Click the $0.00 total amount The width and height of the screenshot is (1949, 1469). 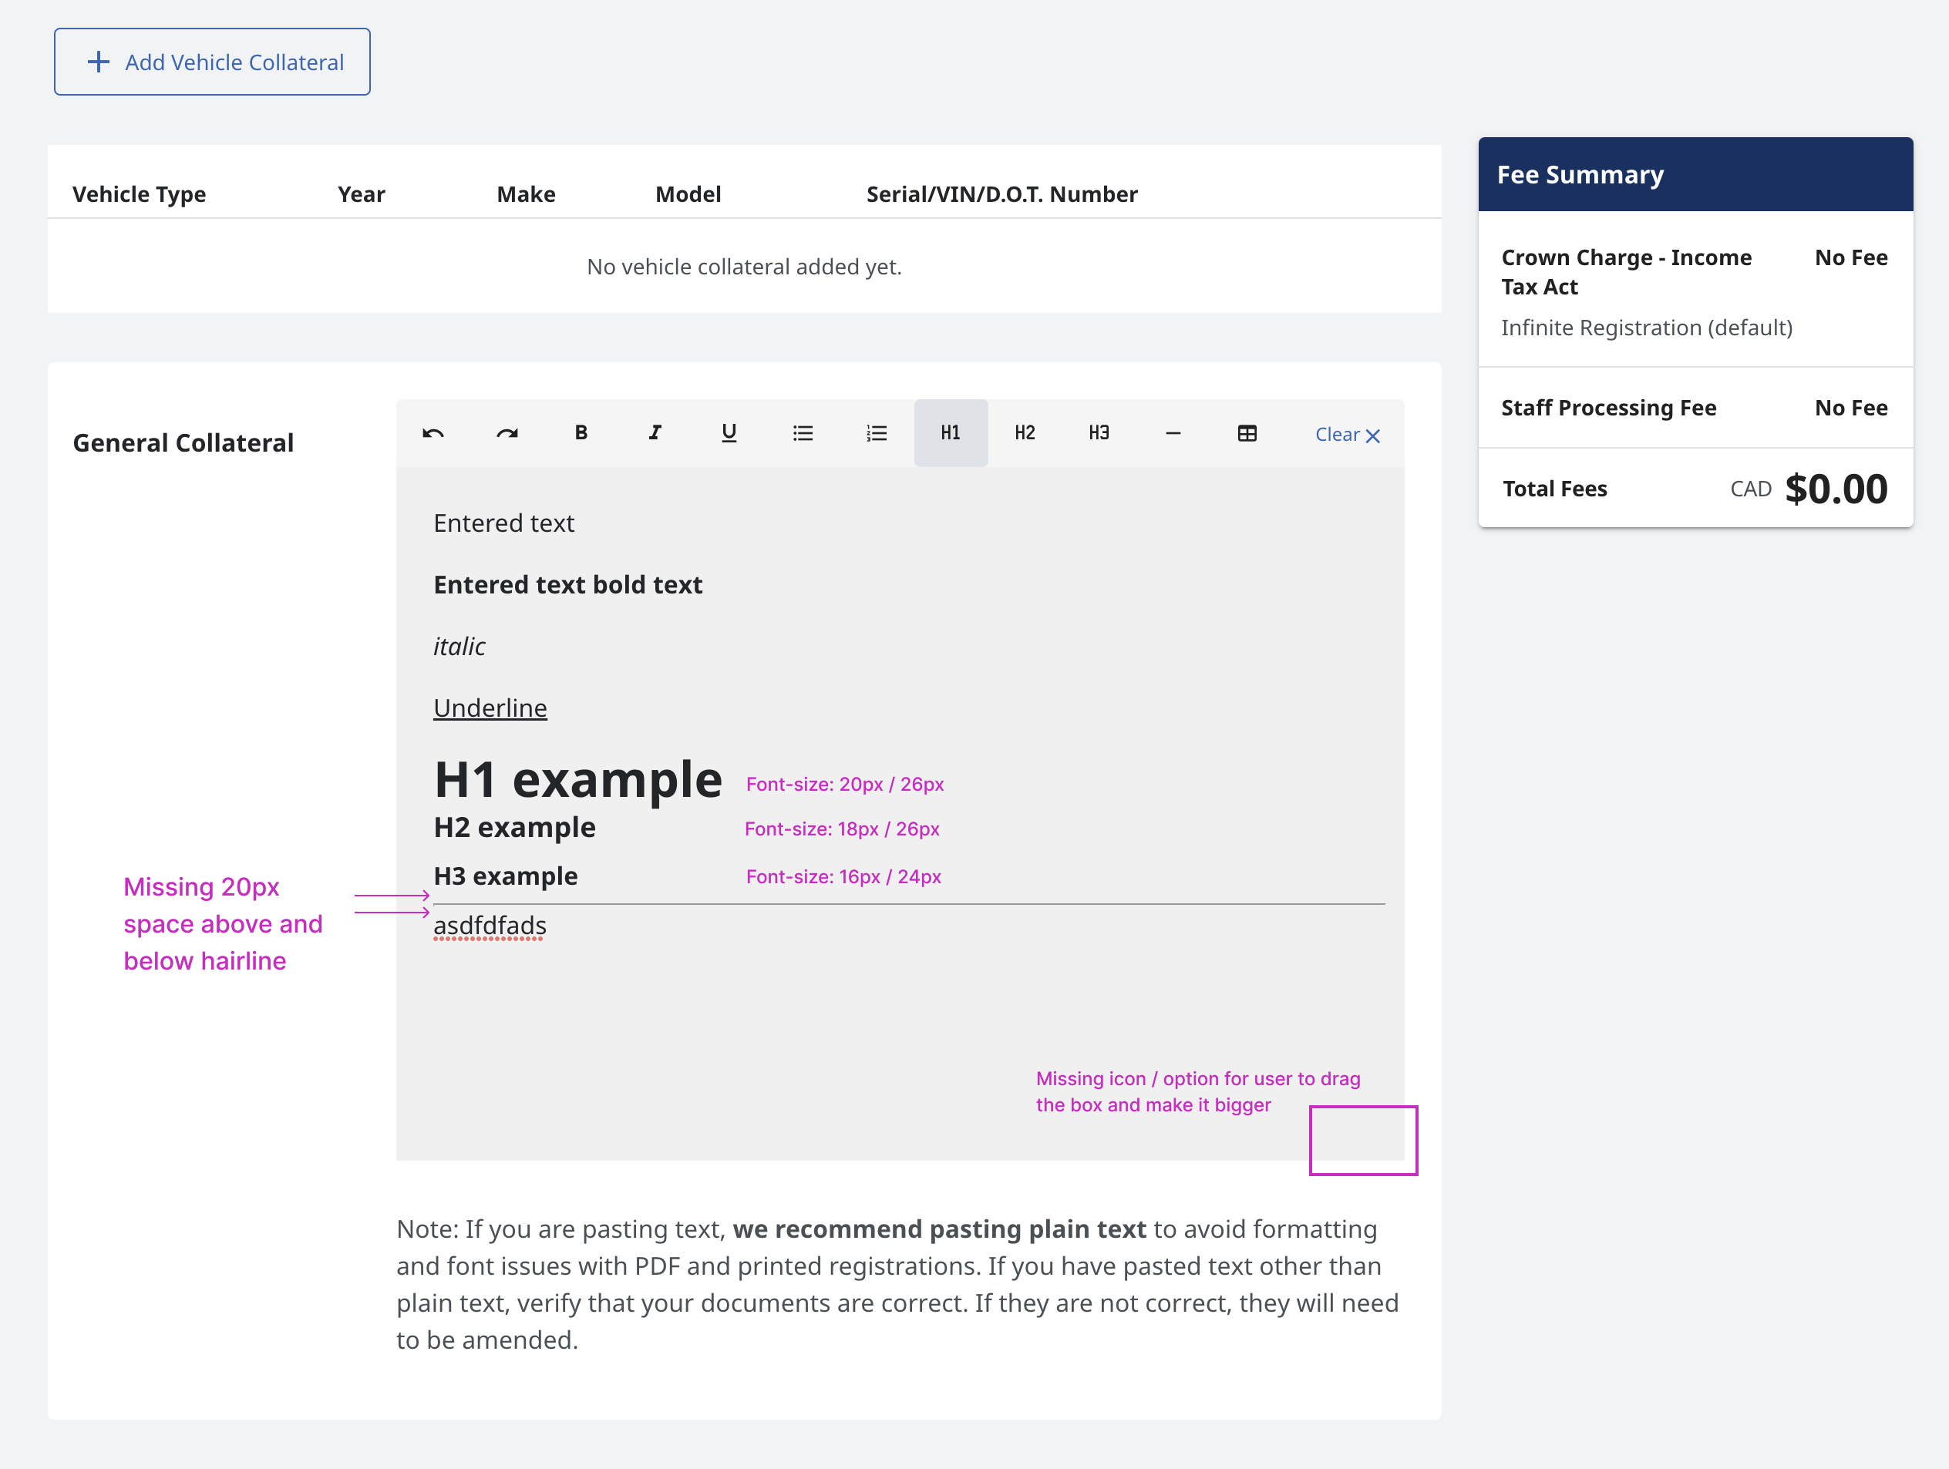pos(1836,489)
